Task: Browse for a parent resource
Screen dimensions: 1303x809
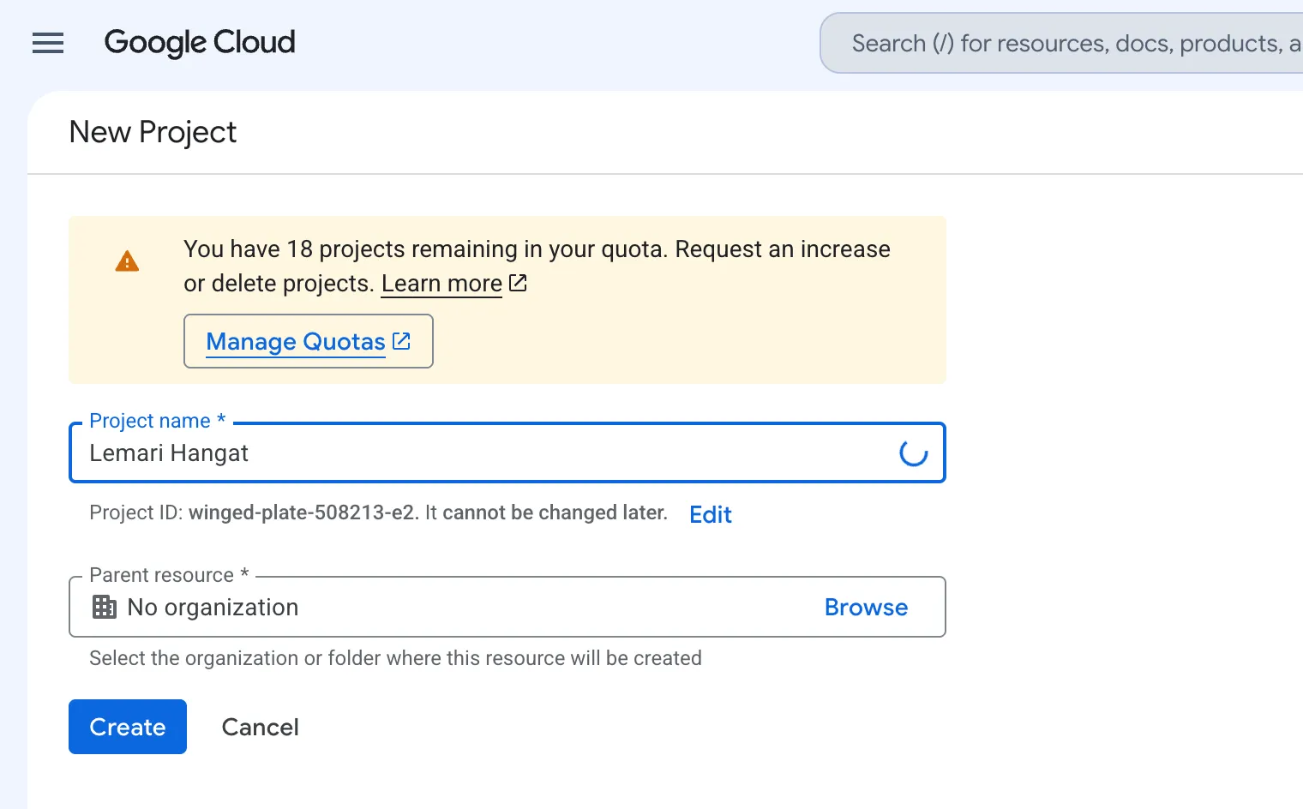Action: pyautogui.click(x=866, y=607)
